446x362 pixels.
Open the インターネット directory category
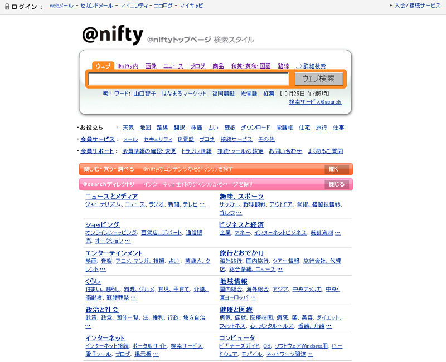pos(105,338)
